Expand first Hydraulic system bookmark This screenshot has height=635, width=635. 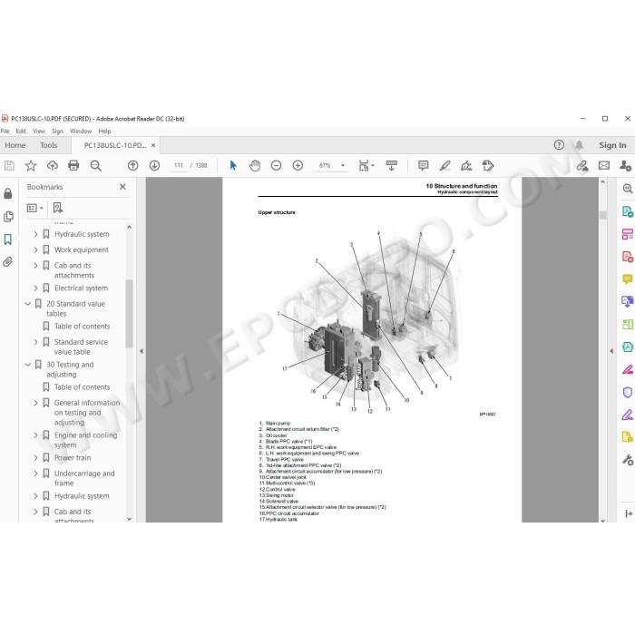pyautogui.click(x=36, y=234)
